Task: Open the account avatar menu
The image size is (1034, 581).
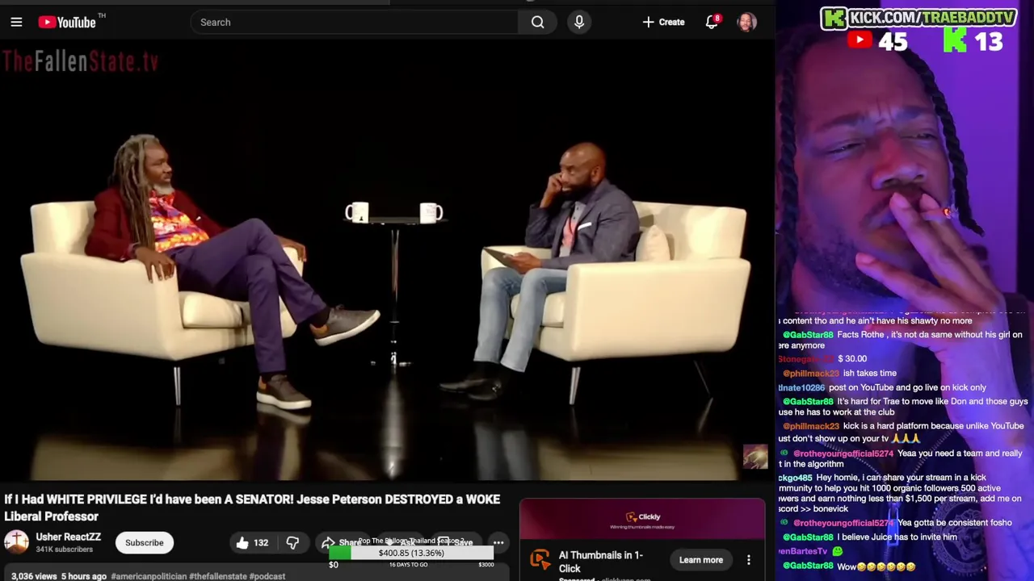Action: [746, 22]
